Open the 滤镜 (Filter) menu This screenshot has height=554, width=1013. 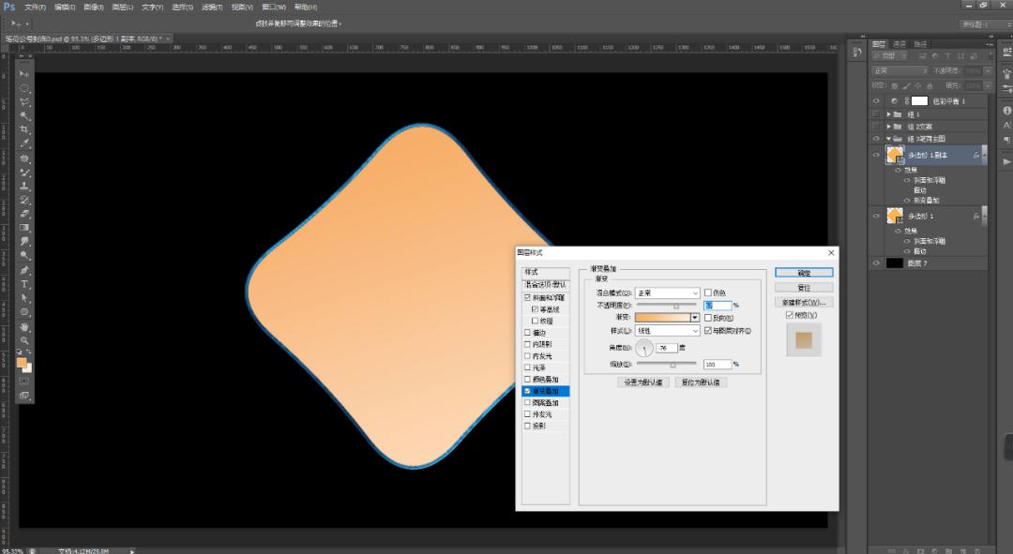210,7
